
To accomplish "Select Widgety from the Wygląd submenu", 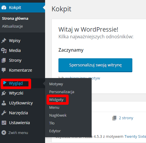I will (x=56, y=100).
